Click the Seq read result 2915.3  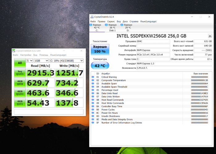[x=40, y=73]
